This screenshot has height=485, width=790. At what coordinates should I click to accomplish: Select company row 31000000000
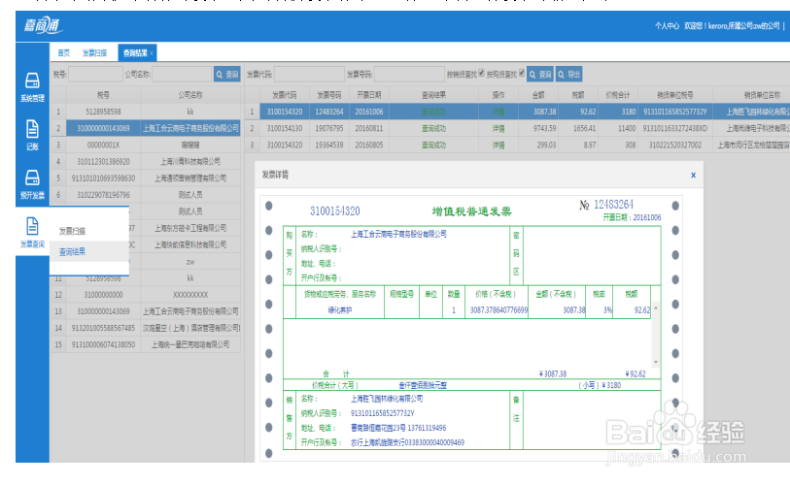pyautogui.click(x=146, y=294)
